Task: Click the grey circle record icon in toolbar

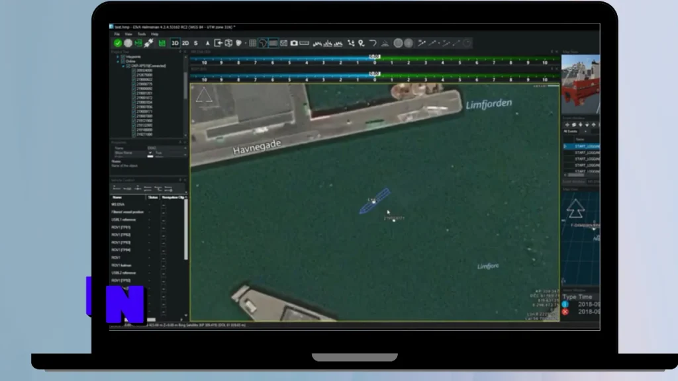Action: click(128, 43)
